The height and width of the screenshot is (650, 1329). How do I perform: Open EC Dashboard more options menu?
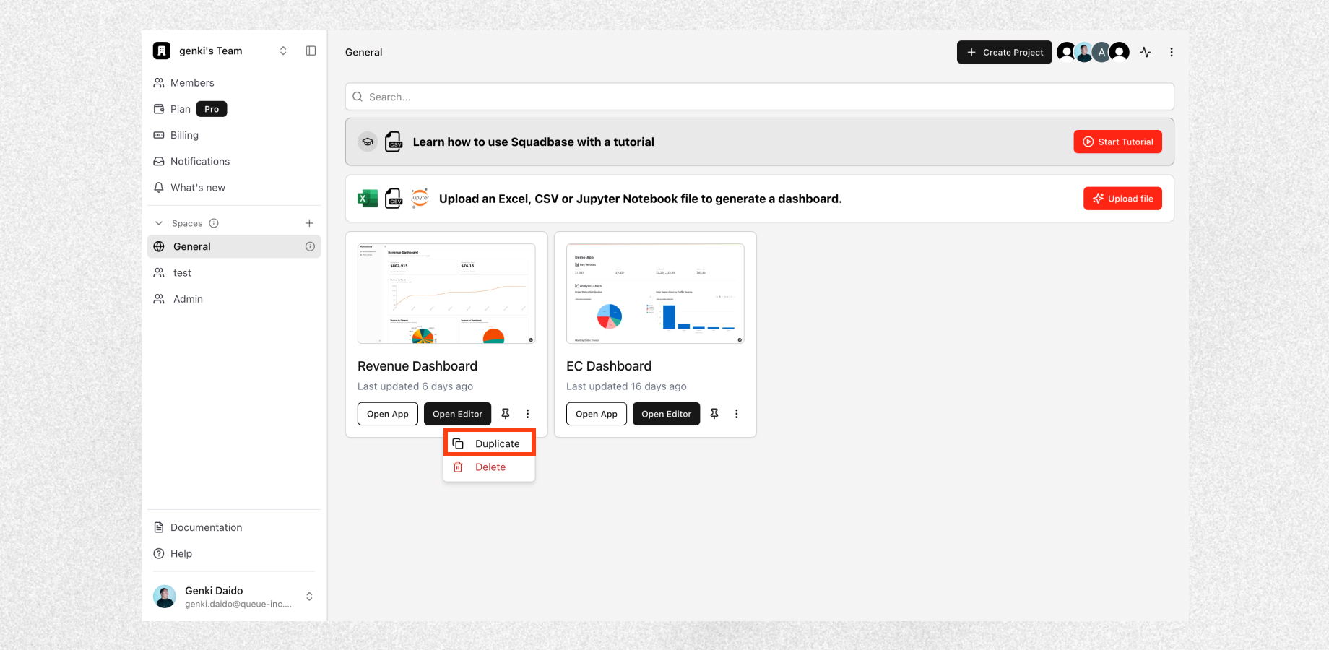(x=737, y=414)
